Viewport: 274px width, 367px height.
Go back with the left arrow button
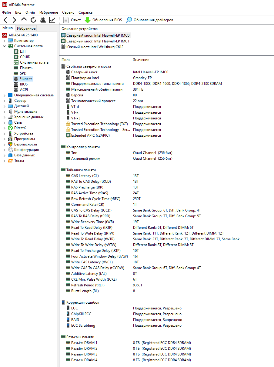(5, 20)
